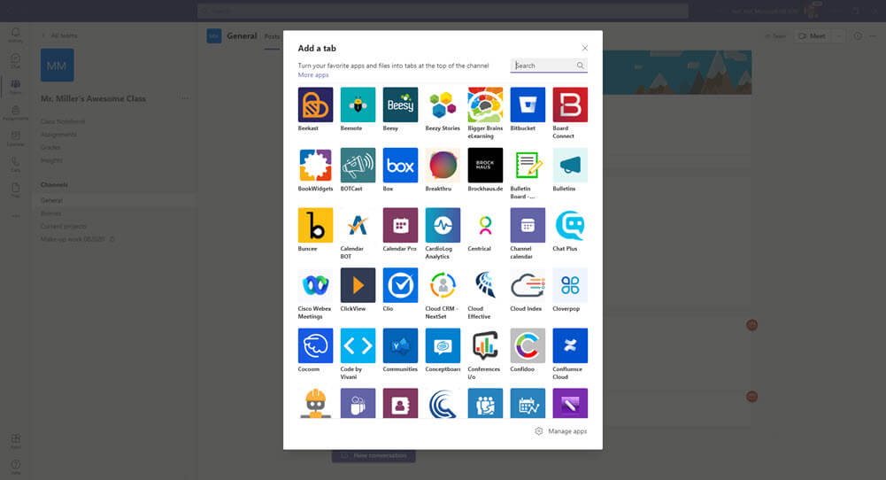Choose the Calendar BOT app
The width and height of the screenshot is (886, 480).
(x=358, y=225)
